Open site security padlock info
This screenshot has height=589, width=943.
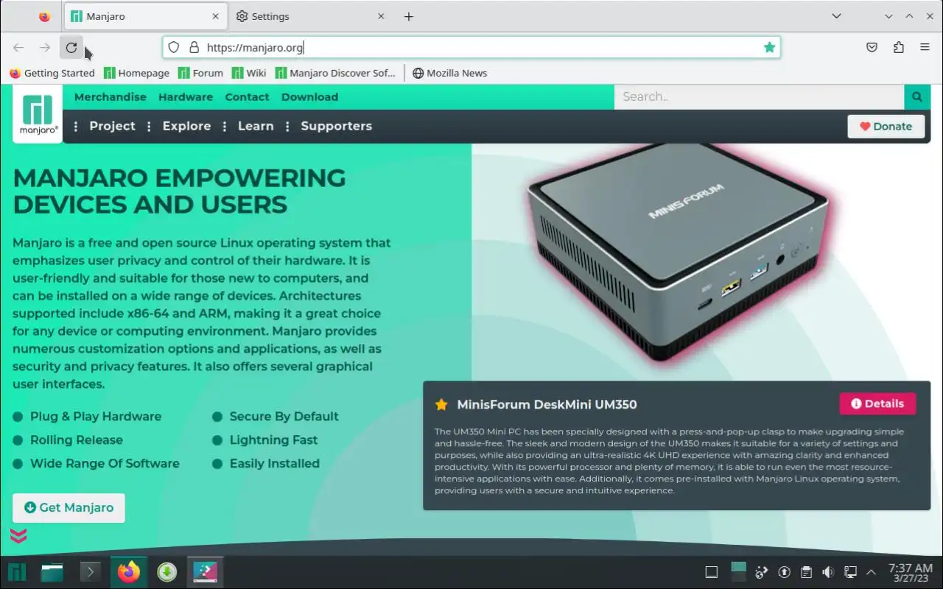pyautogui.click(x=194, y=48)
